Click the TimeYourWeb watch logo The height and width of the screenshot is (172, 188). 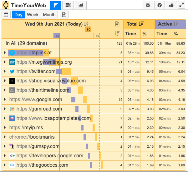(x=6, y=5)
